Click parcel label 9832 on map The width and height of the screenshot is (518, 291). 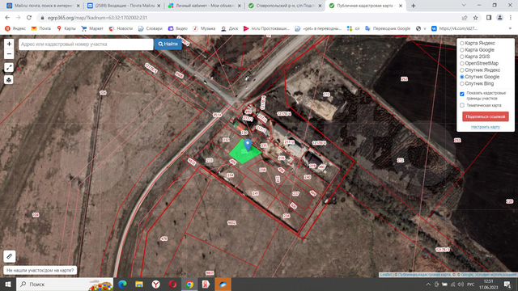coord(232,223)
